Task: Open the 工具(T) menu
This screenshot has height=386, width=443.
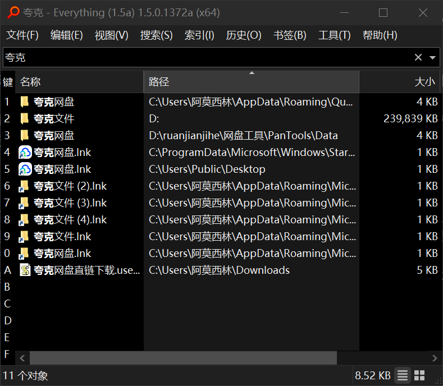Action: pyautogui.click(x=335, y=35)
